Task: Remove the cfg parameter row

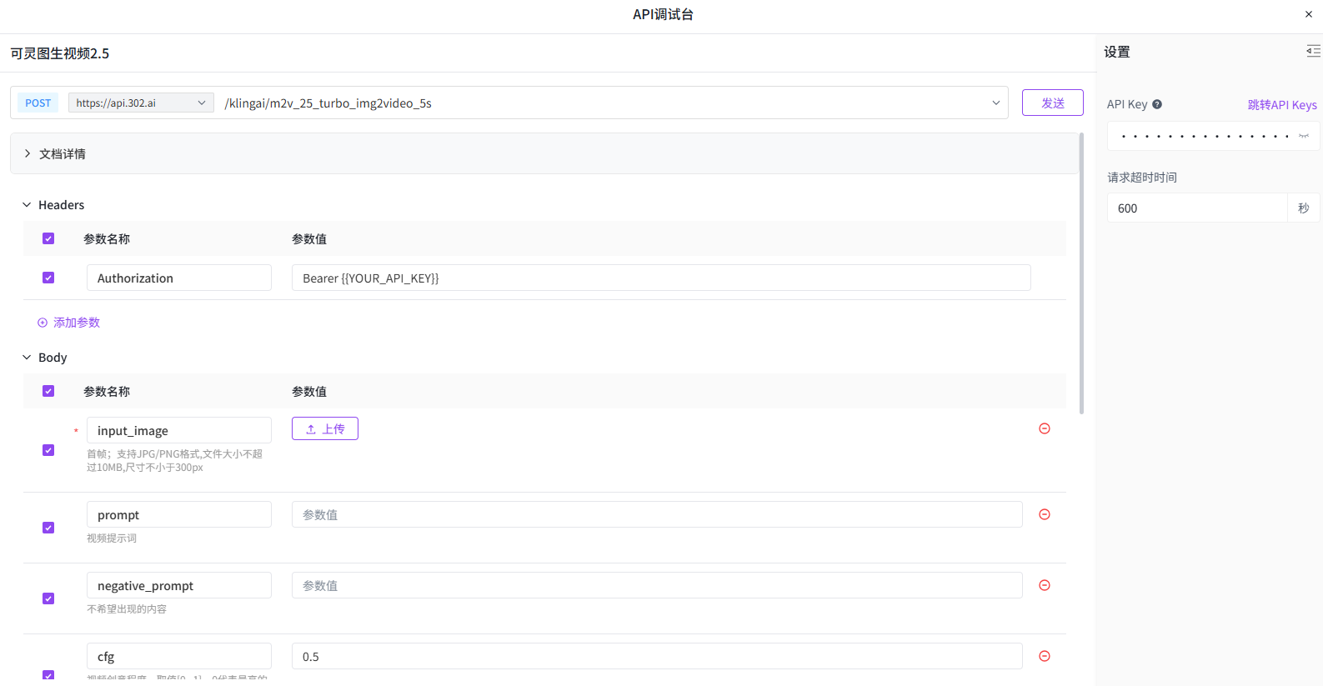Action: click(1044, 656)
